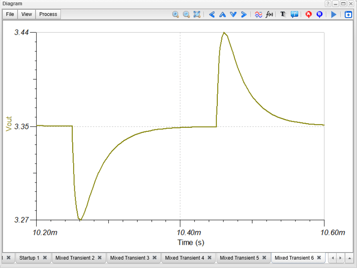The width and height of the screenshot is (357, 269).
Task: Click the blue play run button
Action: pos(334,14)
